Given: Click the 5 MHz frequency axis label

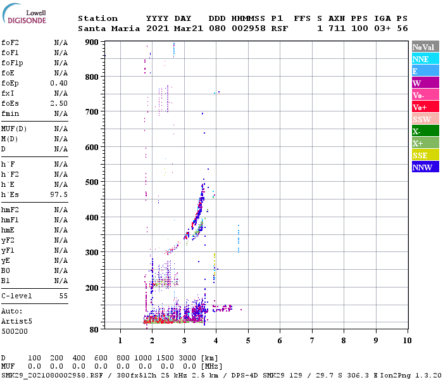Looking at the screenshot, I should click(x=248, y=341).
